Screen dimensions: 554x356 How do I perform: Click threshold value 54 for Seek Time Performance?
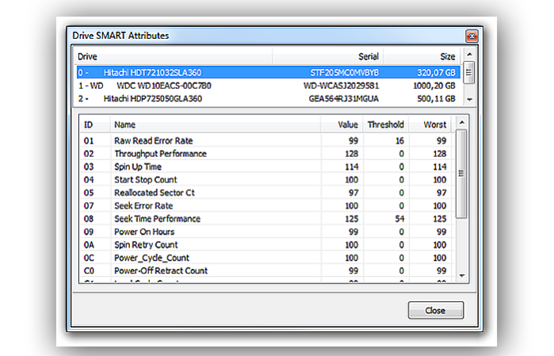pyautogui.click(x=399, y=219)
